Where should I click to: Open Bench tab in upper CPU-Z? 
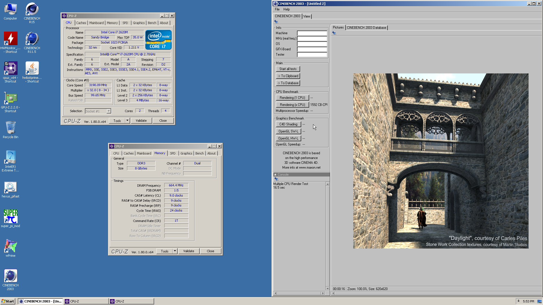click(x=152, y=23)
